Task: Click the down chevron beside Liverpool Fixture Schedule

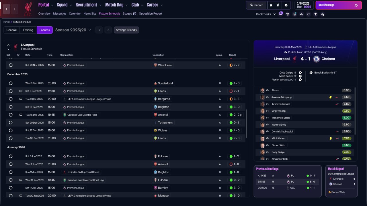Action: pos(8,49)
